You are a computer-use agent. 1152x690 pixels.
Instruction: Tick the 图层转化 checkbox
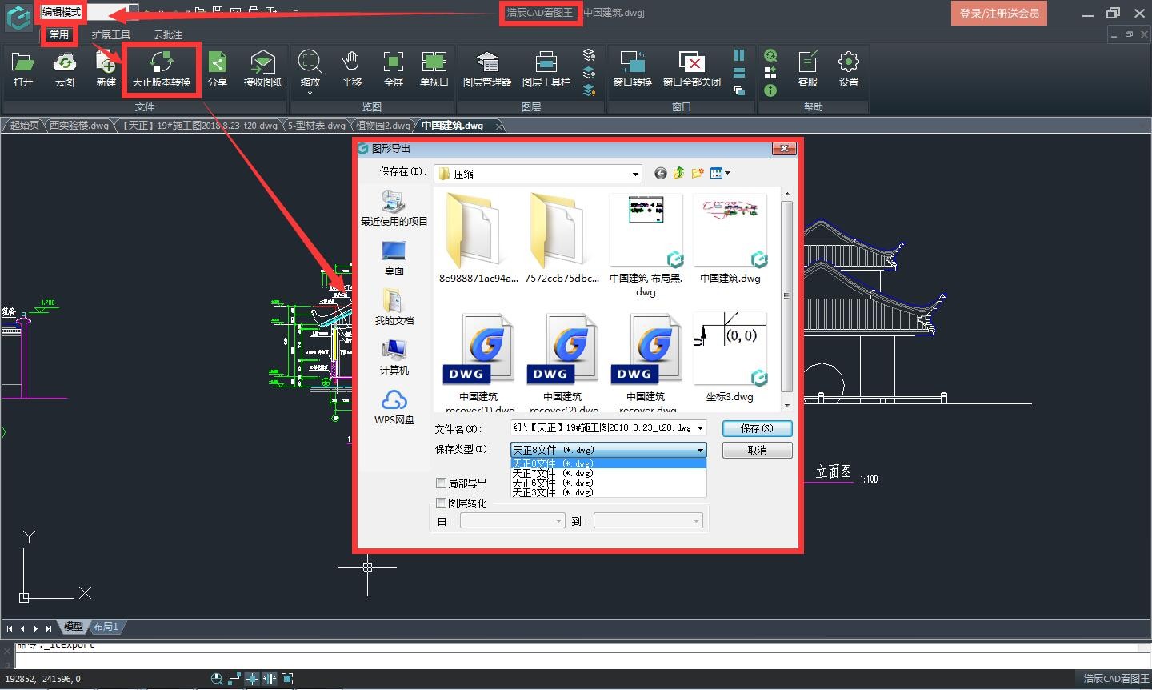pos(441,503)
